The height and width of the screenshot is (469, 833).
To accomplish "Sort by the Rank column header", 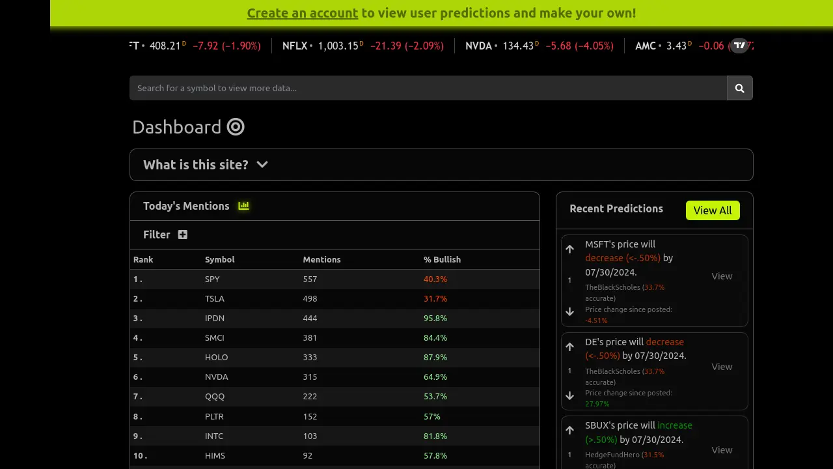I will pos(143,259).
